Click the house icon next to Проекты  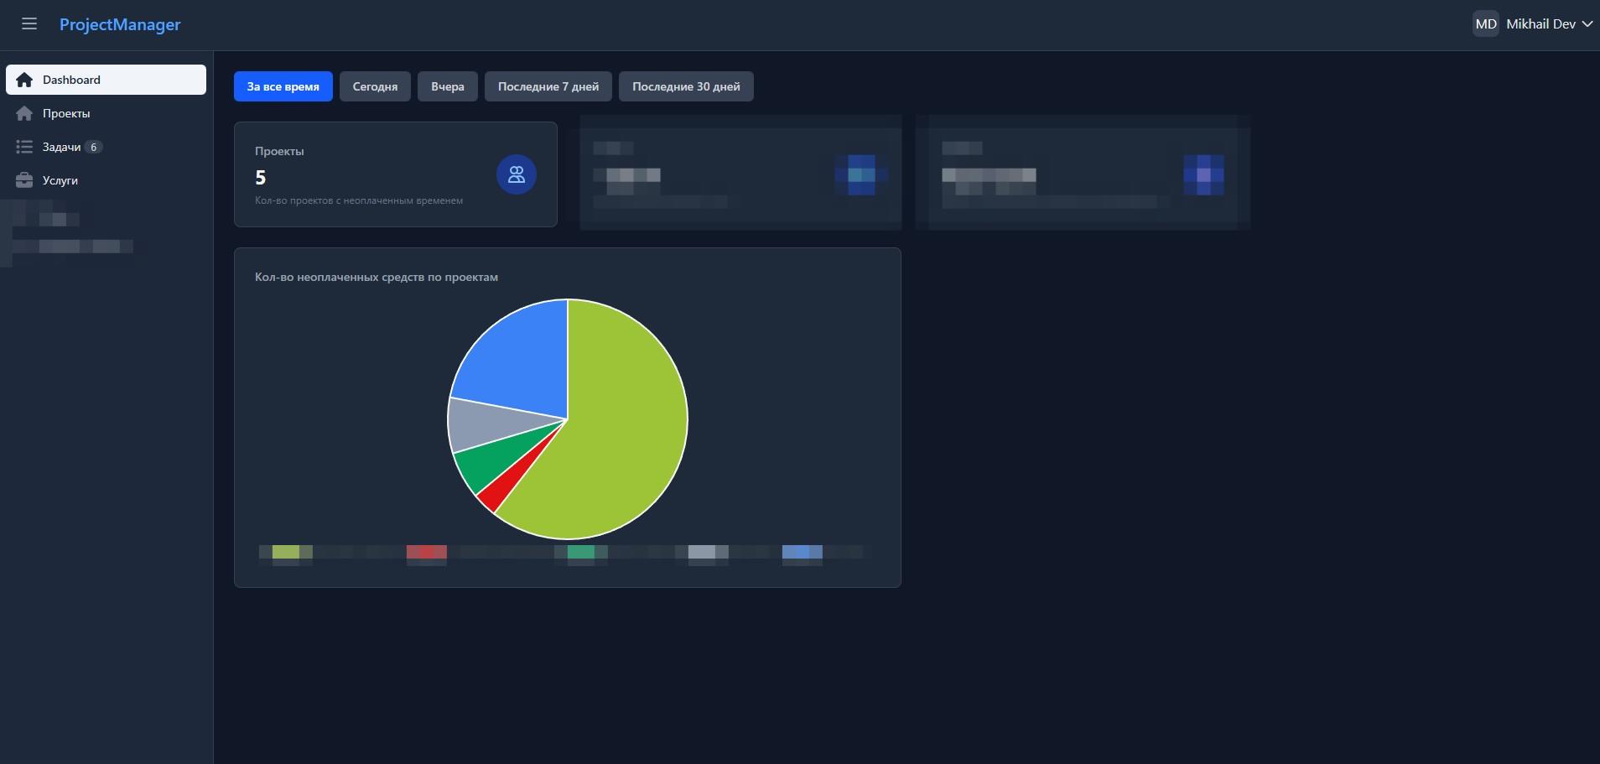coord(24,113)
